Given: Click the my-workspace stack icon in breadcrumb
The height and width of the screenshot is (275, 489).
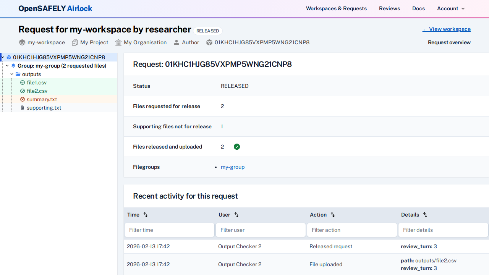Looking at the screenshot, I should coord(22,42).
